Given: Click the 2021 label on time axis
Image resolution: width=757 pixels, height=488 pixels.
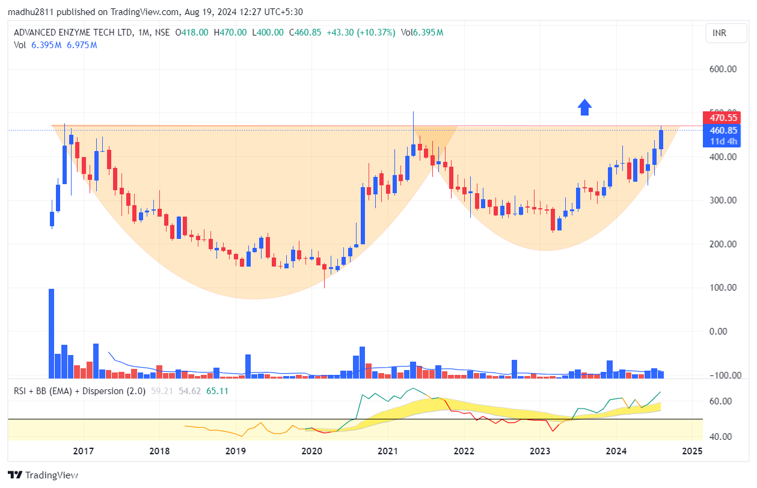Looking at the screenshot, I should pos(388,451).
